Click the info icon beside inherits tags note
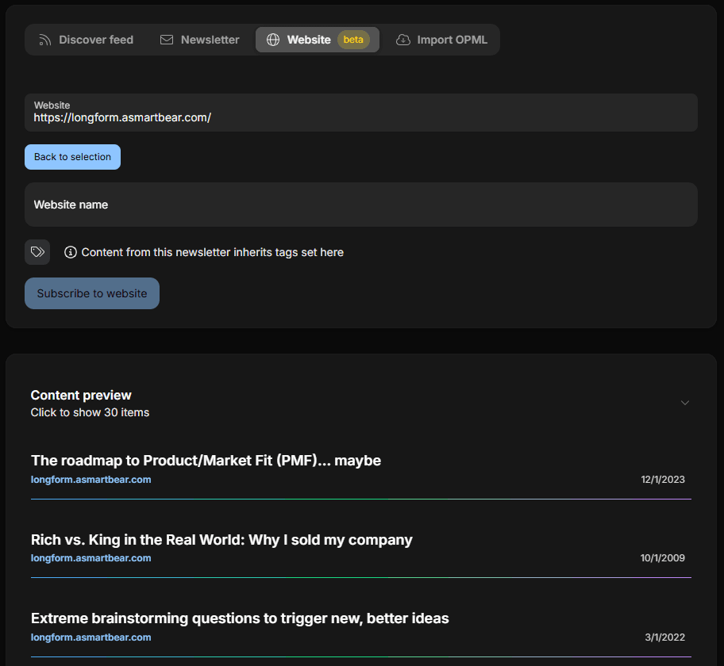The image size is (724, 666). [71, 252]
